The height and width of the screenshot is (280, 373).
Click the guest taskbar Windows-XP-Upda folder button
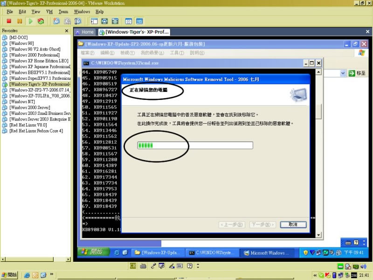click(x=158, y=252)
